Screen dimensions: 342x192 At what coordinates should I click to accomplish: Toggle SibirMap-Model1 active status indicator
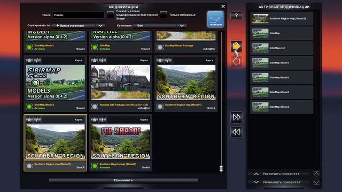click(29, 47)
